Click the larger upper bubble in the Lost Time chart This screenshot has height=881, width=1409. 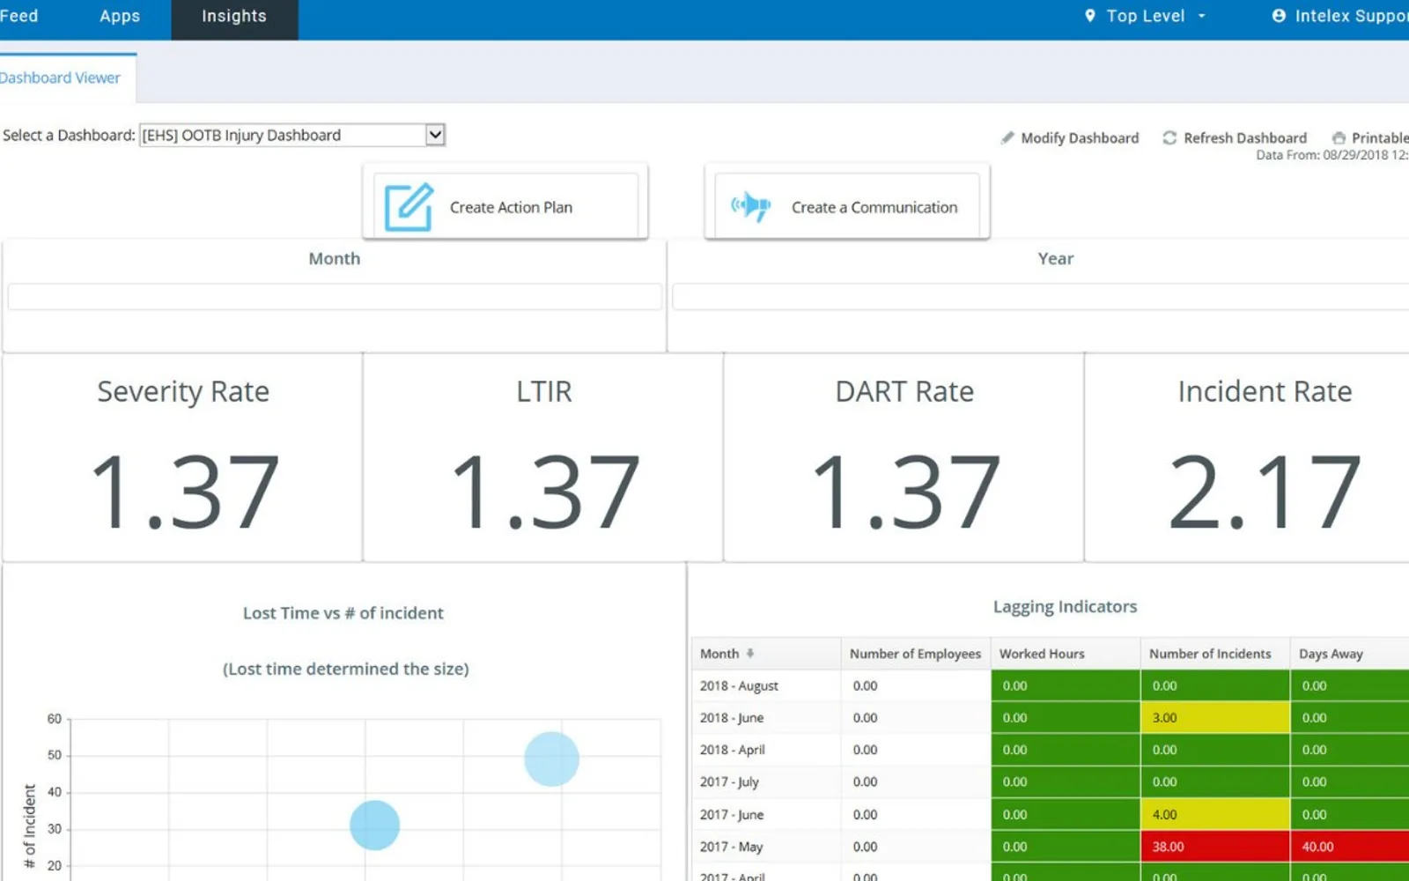tap(551, 759)
